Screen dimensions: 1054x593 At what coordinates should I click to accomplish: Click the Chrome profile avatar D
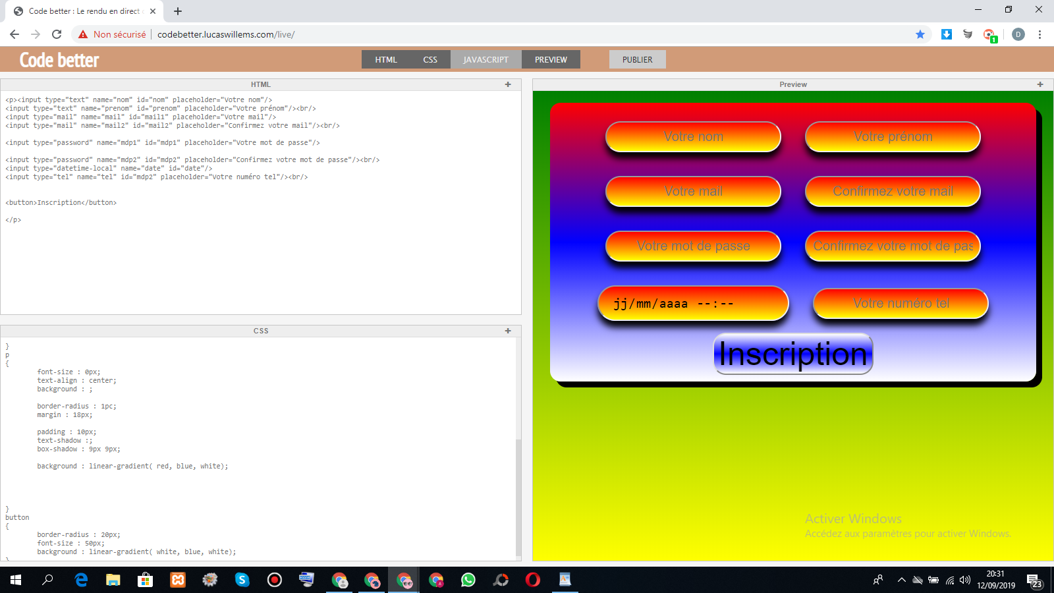1018,34
